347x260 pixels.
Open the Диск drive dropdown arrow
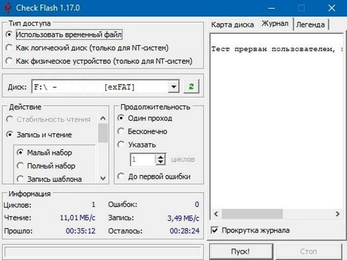pos(174,87)
